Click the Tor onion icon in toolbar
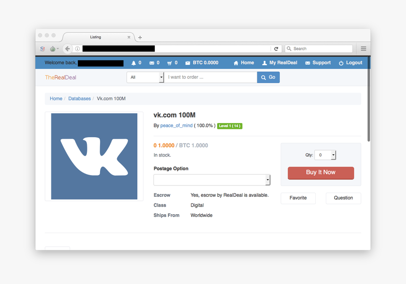 click(x=52, y=49)
